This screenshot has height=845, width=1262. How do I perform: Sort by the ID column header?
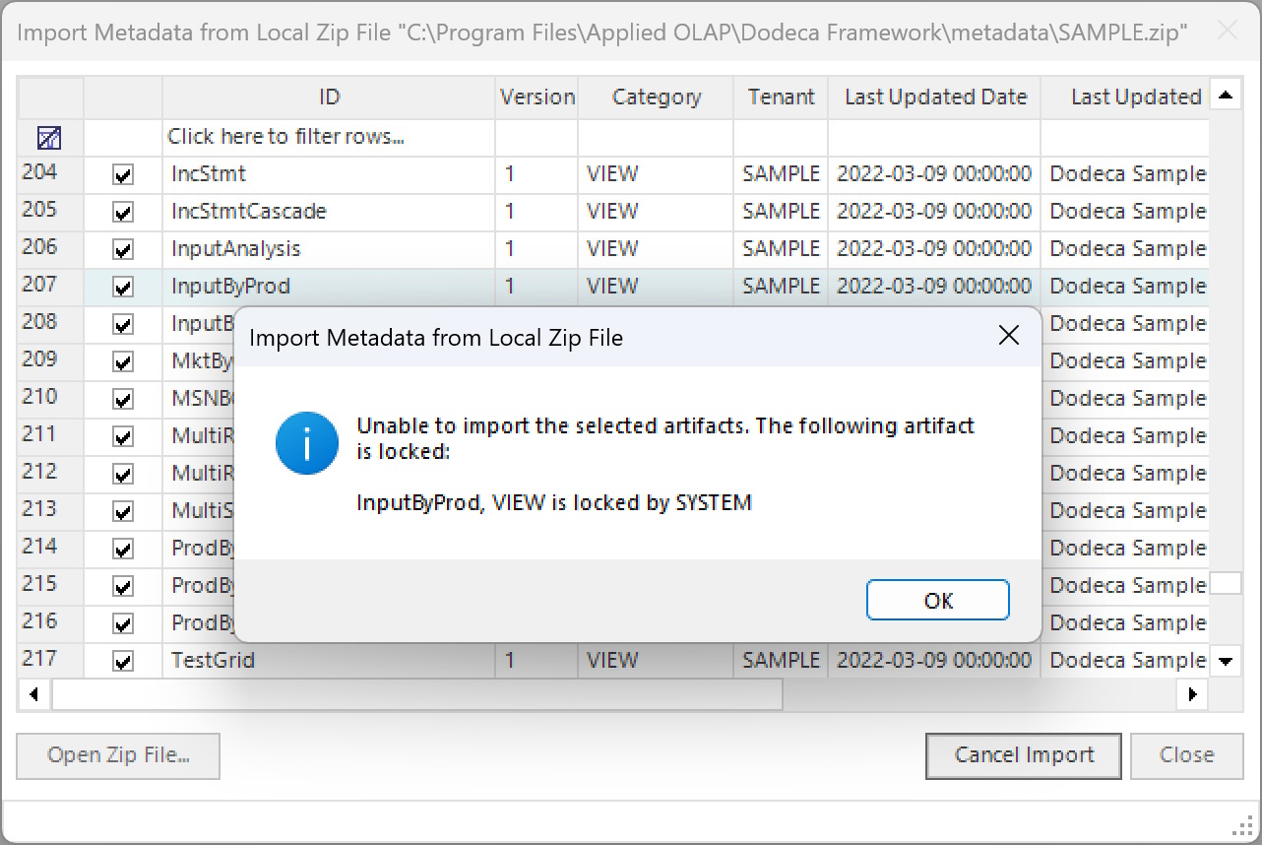329,97
